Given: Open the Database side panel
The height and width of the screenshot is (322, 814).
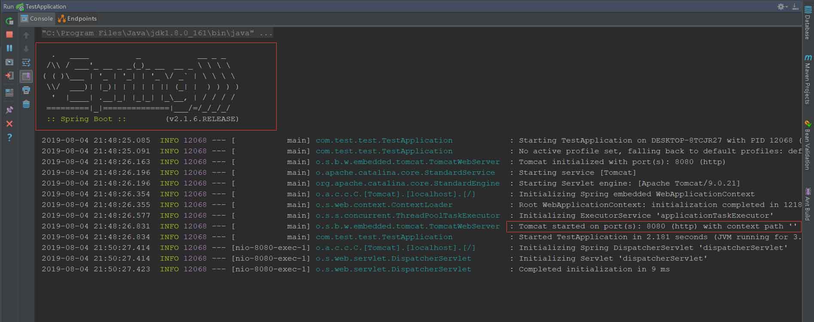Looking at the screenshot, I should pos(808,22).
